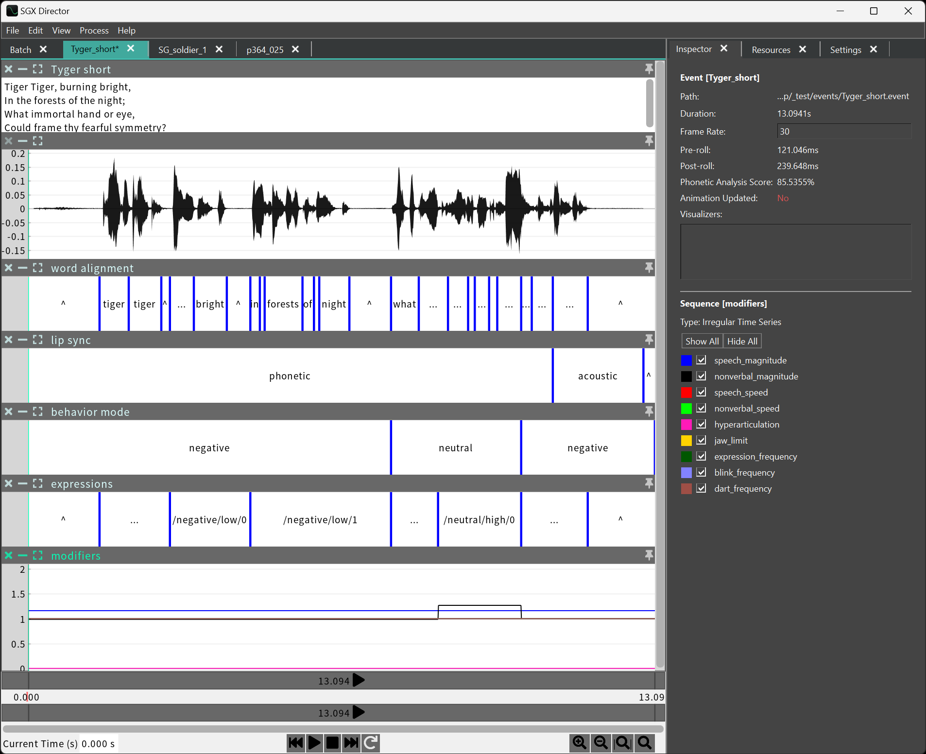Toggle the loop playback icon
Image resolution: width=926 pixels, height=754 pixels.
(x=371, y=743)
